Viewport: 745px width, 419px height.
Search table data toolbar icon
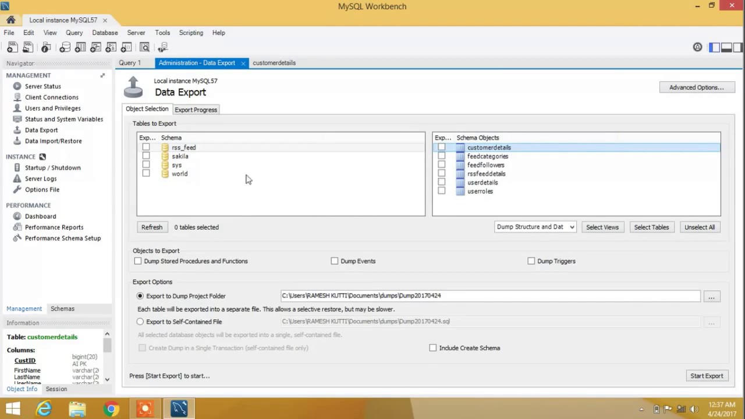pos(144,47)
